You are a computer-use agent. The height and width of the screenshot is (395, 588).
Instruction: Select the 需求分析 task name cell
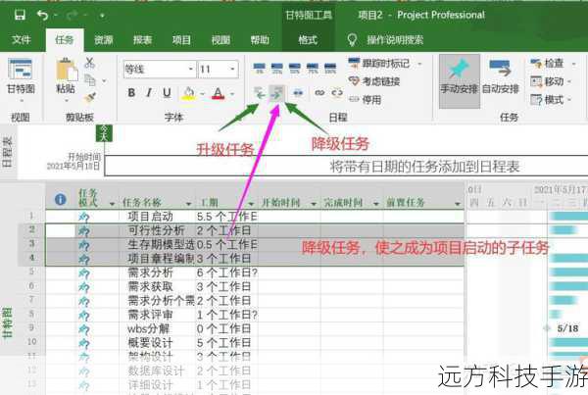click(x=157, y=272)
